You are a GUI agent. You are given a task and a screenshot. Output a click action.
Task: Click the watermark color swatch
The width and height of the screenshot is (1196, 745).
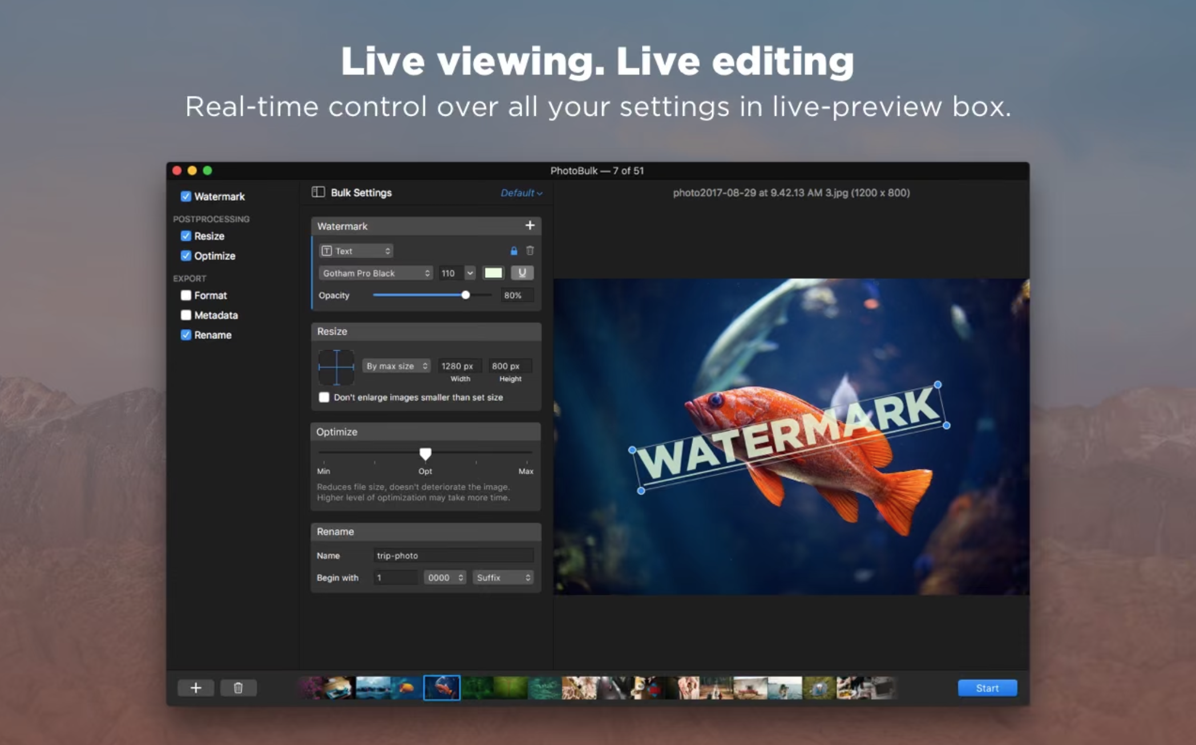(x=493, y=273)
